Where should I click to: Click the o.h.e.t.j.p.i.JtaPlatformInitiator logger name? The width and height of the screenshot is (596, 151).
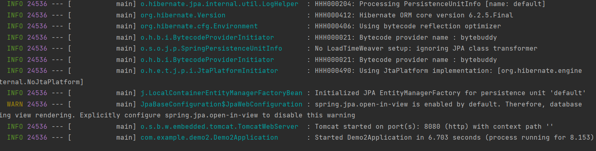[209, 71]
